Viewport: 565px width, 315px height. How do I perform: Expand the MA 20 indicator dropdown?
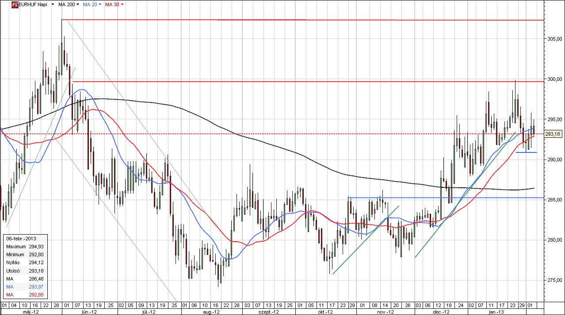coord(100,4)
